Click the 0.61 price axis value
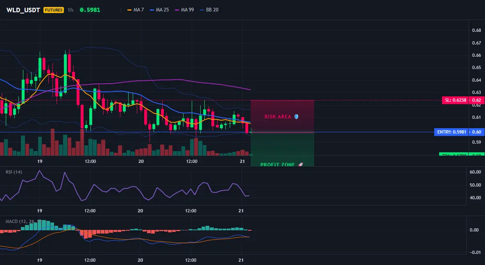This screenshot has width=485, height=265. tap(476, 117)
